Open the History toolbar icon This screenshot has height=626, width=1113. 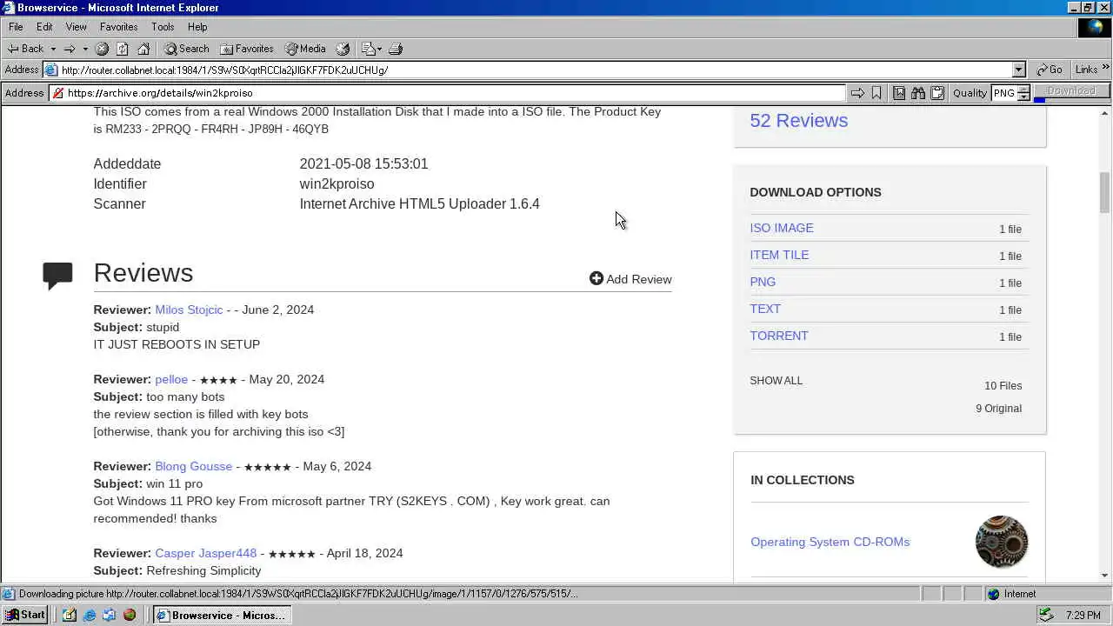tap(343, 49)
